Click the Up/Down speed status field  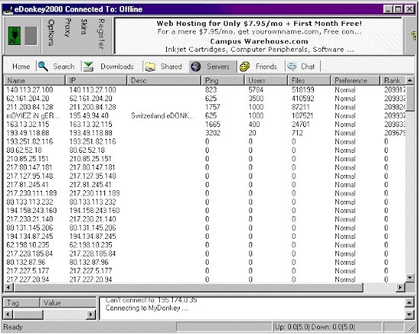[x=328, y=327]
